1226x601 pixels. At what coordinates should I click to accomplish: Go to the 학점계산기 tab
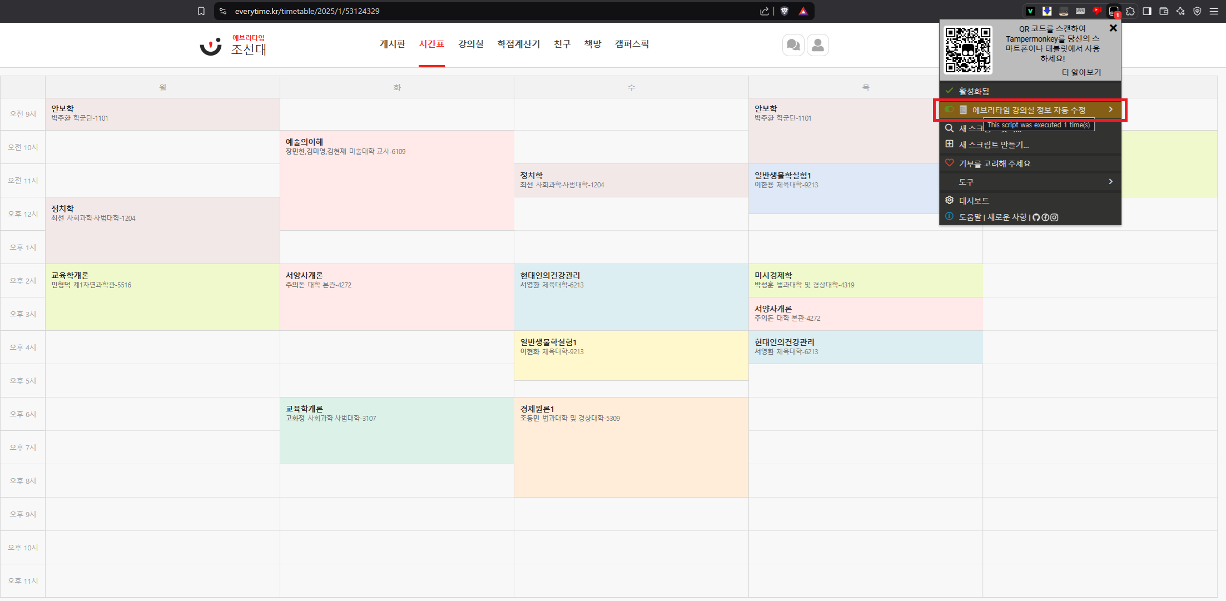tap(518, 44)
